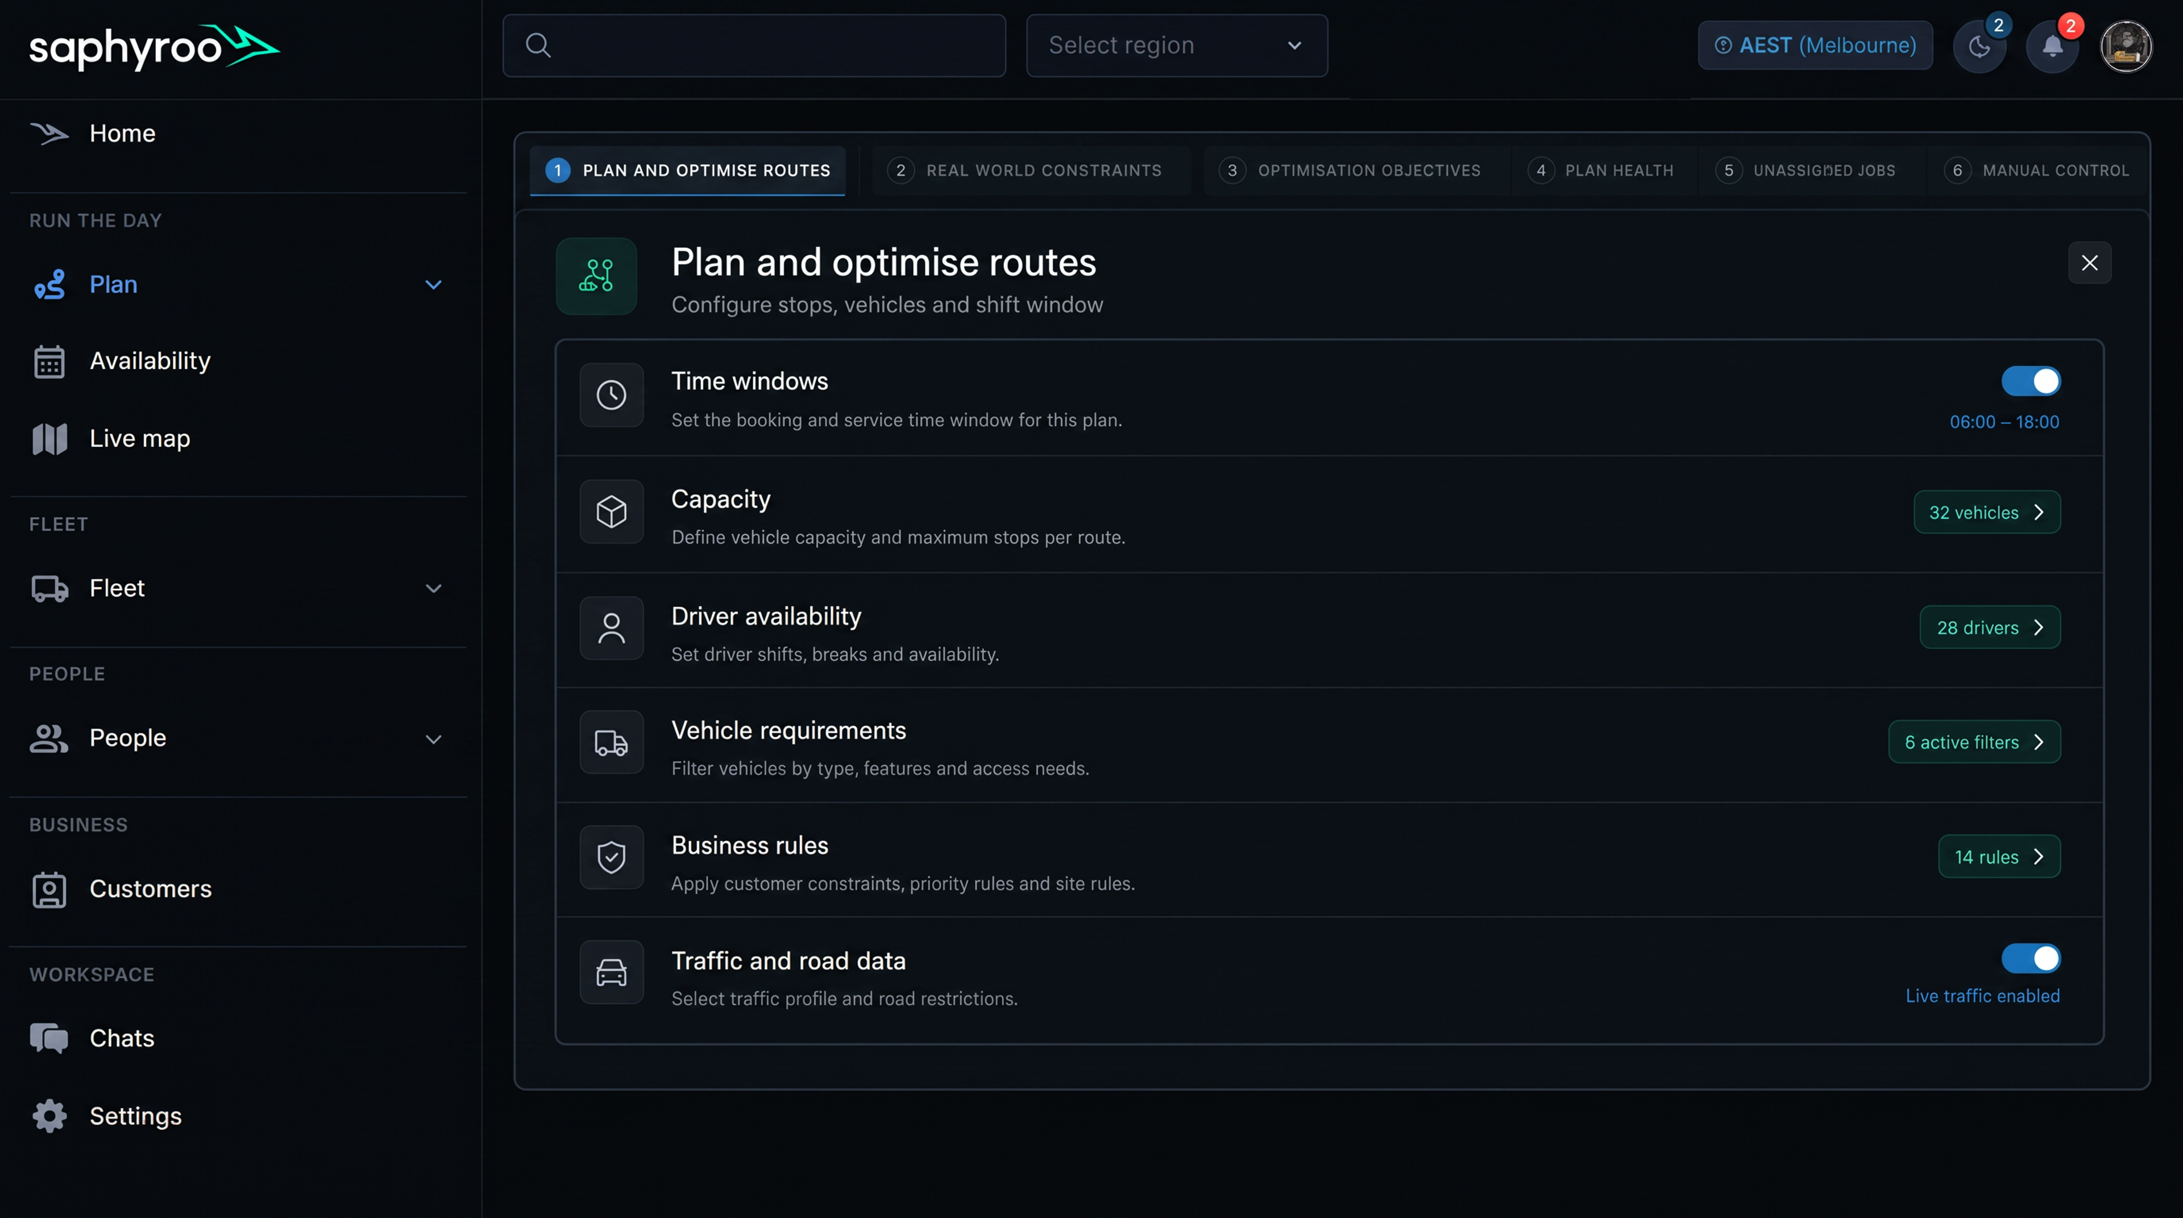Open the 32 vehicles capacity details

pos(1986,513)
